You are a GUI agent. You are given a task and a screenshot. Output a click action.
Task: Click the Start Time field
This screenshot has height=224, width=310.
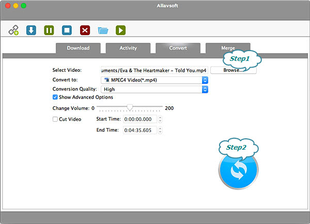pos(140,119)
